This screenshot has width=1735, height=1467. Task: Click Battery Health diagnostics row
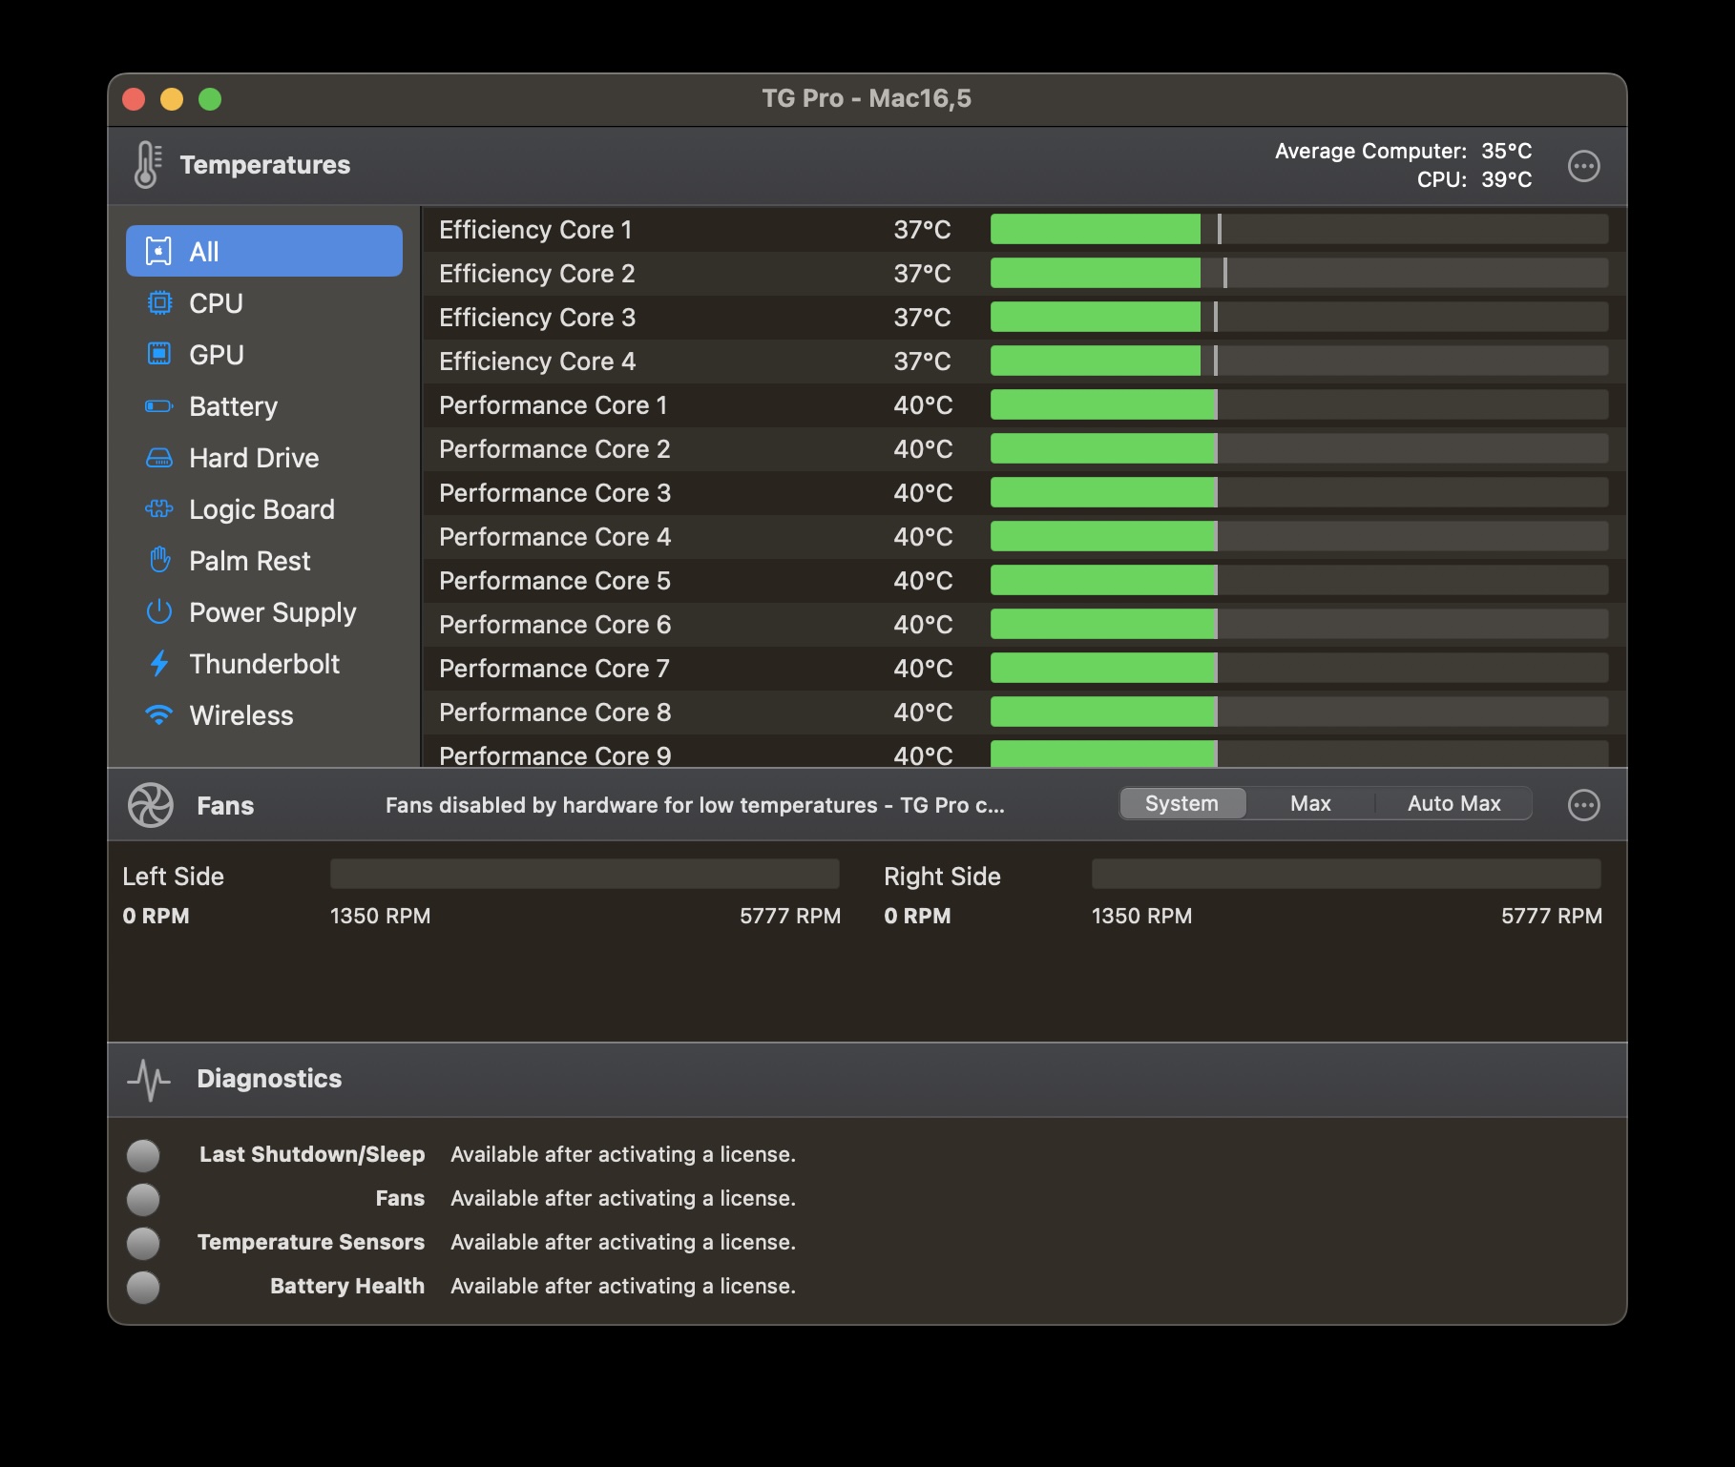346,1286
